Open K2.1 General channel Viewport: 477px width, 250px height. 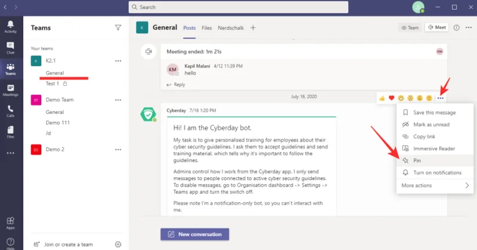coord(55,73)
